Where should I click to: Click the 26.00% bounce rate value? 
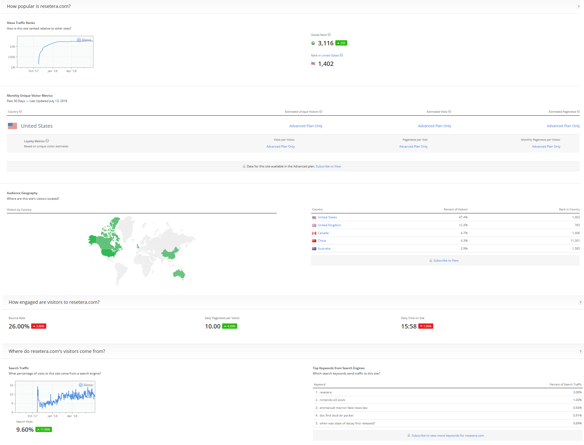[19, 326]
